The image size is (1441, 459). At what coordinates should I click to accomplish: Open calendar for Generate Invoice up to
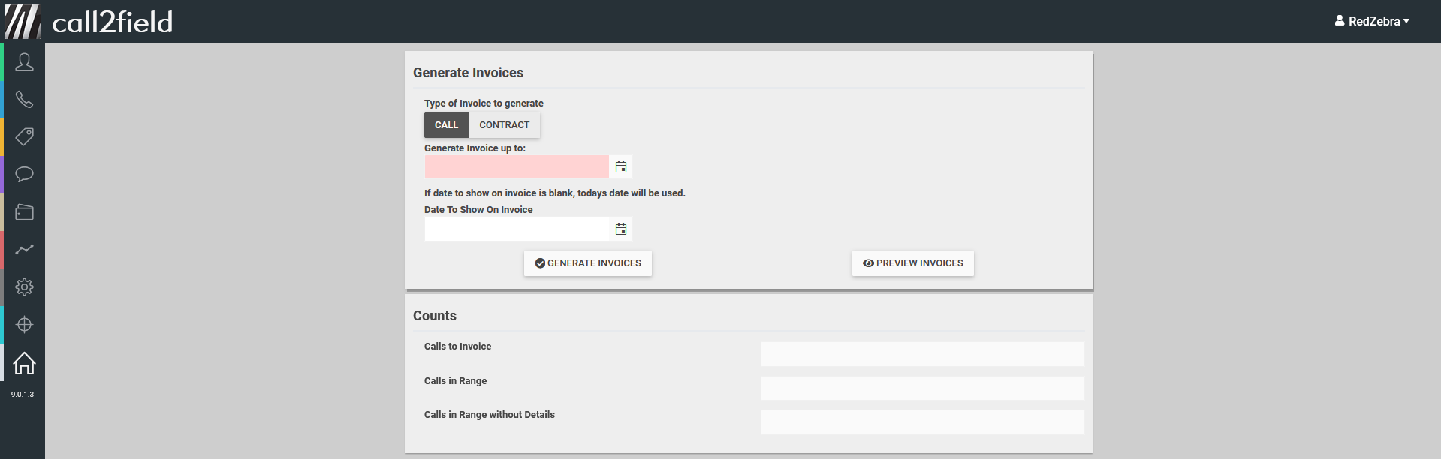(x=621, y=167)
